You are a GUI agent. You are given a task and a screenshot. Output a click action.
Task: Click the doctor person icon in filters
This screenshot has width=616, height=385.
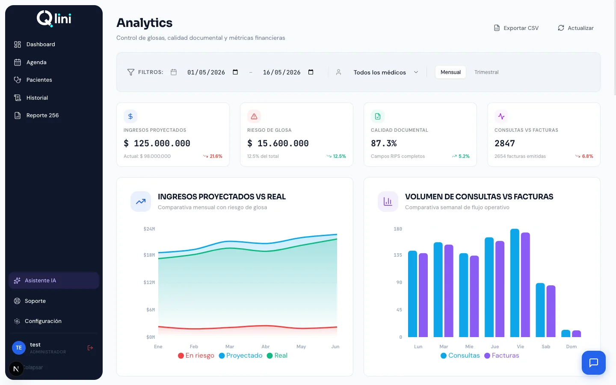[338, 72]
